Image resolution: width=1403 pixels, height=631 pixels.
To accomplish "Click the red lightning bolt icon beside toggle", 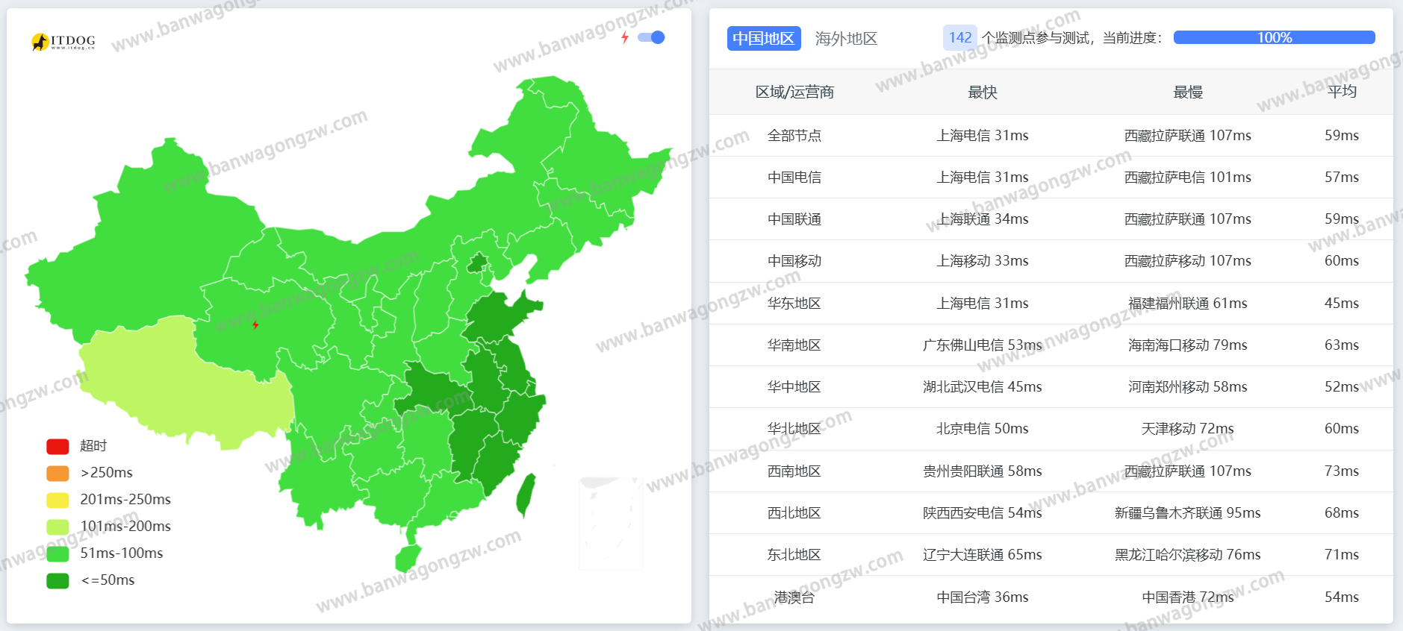I will tap(625, 38).
